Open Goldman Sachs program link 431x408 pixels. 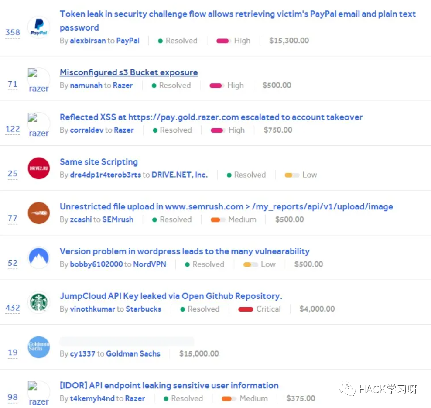coord(133,354)
